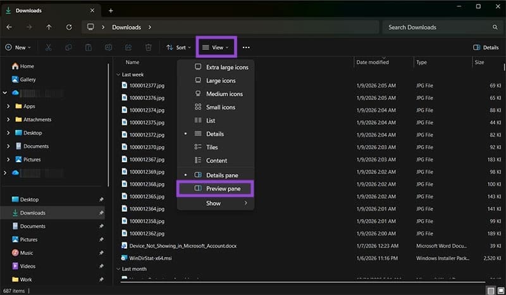Image resolution: width=506 pixels, height=295 pixels.
Task: Select Content view option
Action: pos(215,161)
